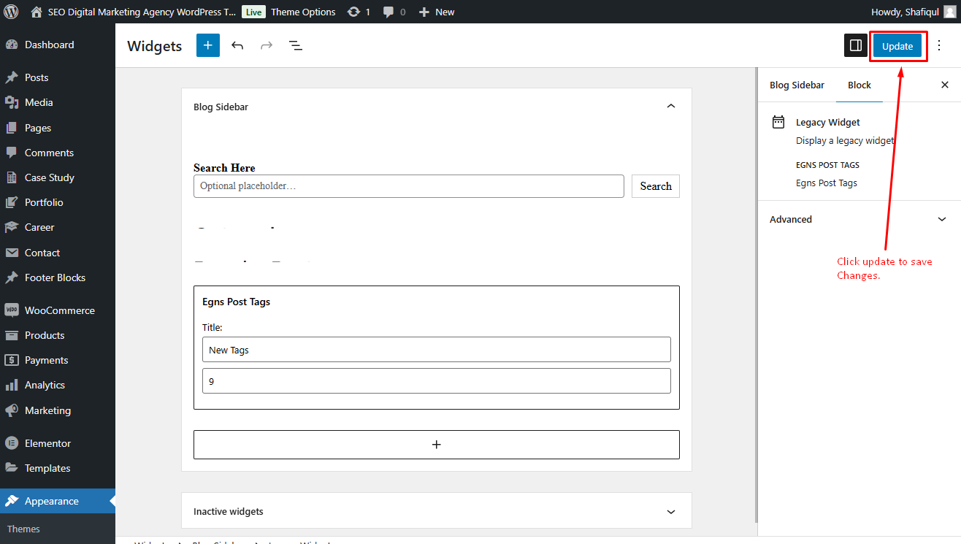
Task: Click the Search button in widget
Action: pyautogui.click(x=656, y=186)
